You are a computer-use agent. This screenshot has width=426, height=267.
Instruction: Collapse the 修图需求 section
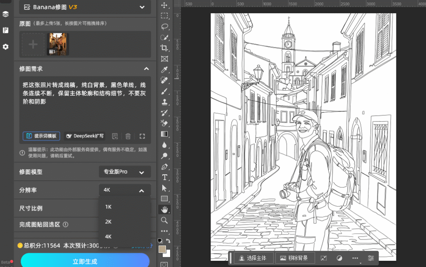(146, 69)
